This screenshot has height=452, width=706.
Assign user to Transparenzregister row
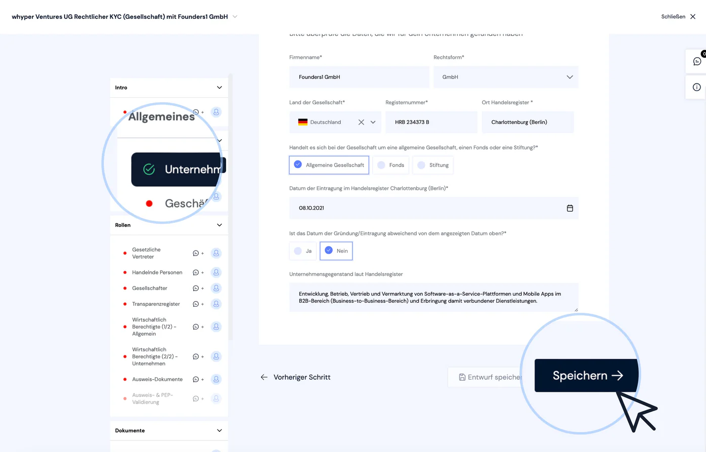[x=216, y=304]
